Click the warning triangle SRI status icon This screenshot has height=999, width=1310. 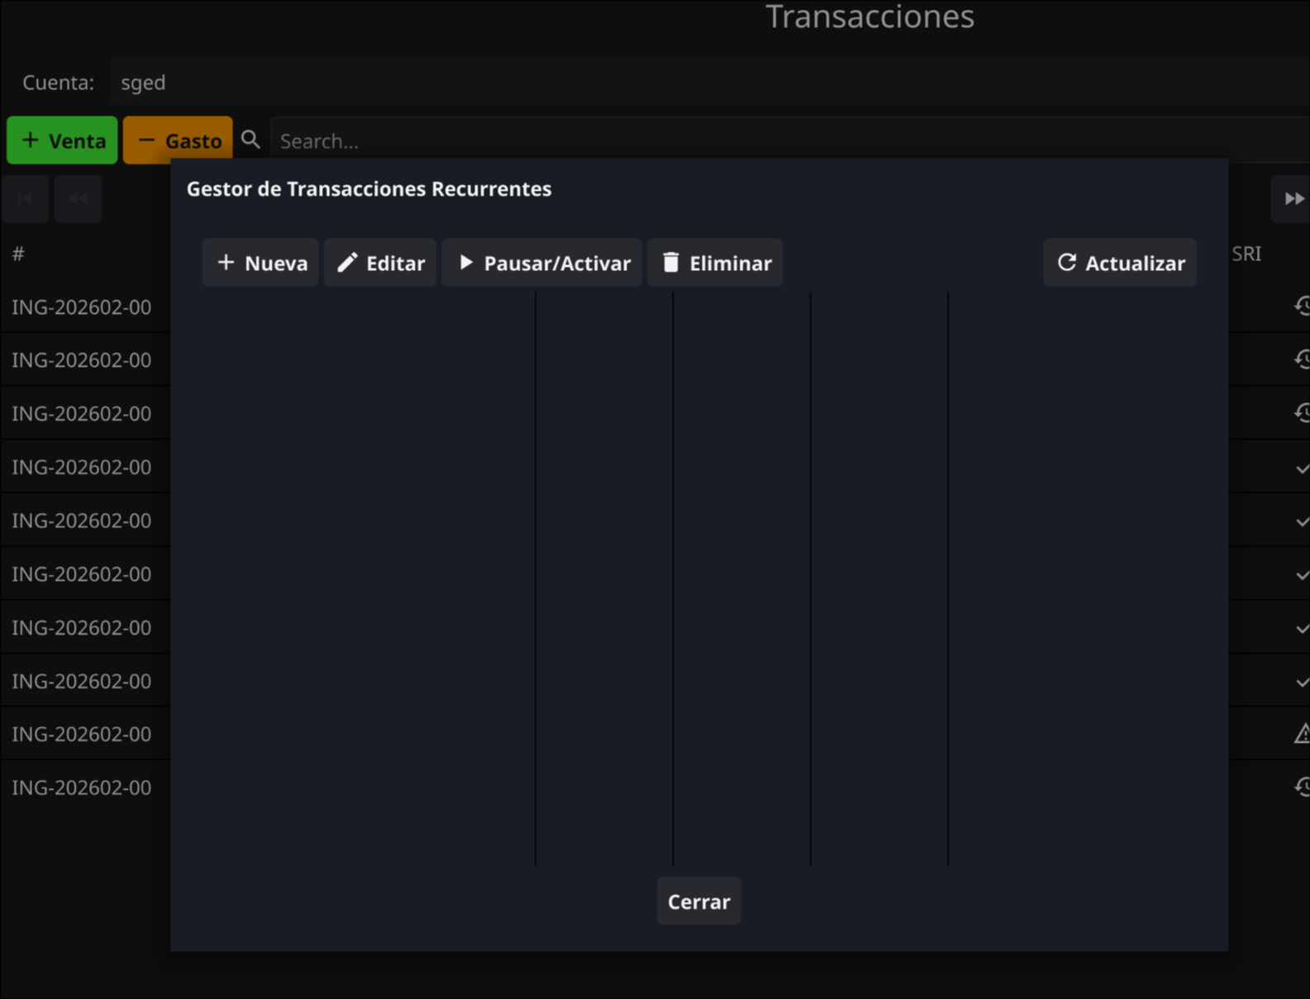click(x=1302, y=734)
